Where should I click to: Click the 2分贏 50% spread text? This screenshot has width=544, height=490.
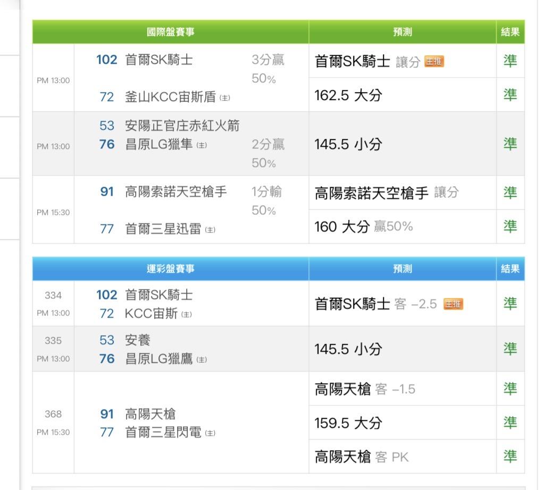[268, 153]
